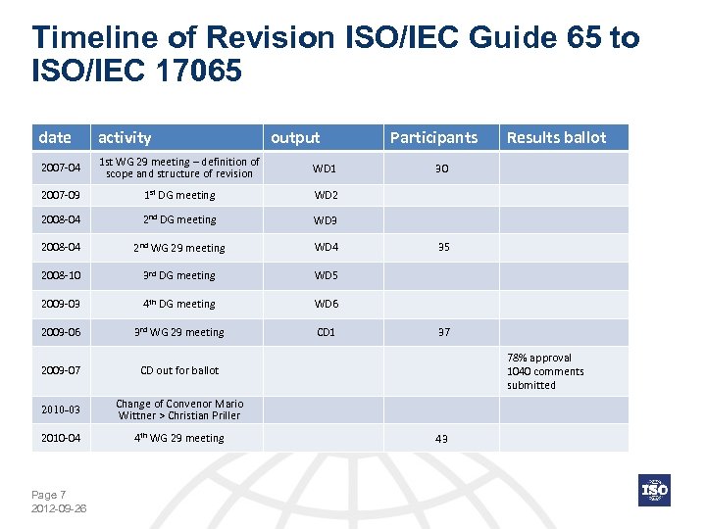The height and width of the screenshot is (529, 706).
Task: Click the '2nd DG meeting' activity cell
Action: (176, 219)
